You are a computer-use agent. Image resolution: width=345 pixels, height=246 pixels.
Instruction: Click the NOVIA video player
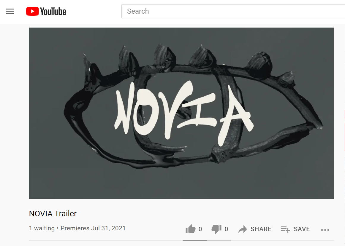click(x=181, y=113)
